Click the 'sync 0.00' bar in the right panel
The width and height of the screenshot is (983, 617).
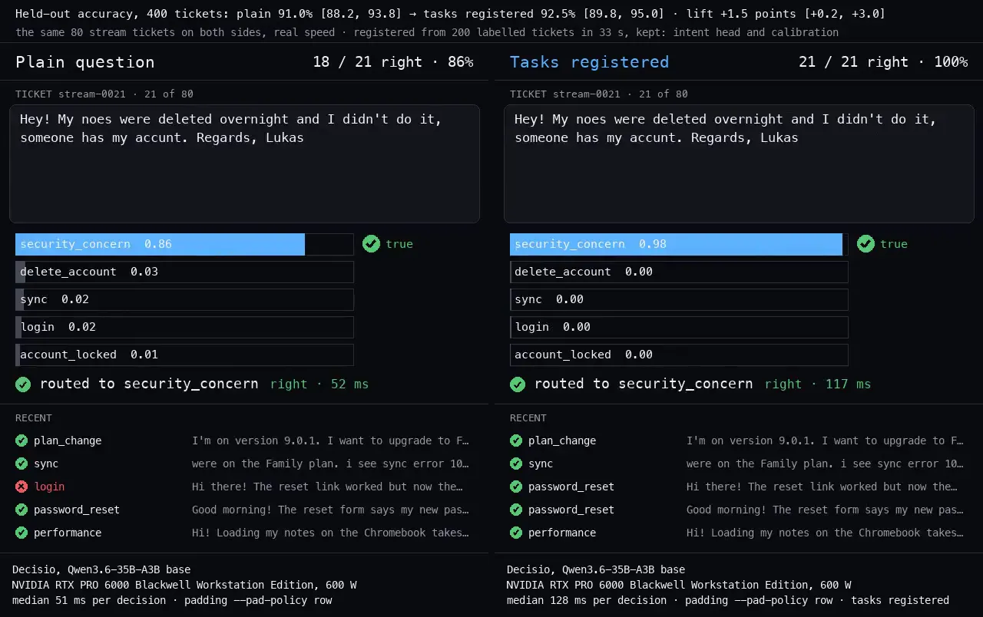pos(679,299)
